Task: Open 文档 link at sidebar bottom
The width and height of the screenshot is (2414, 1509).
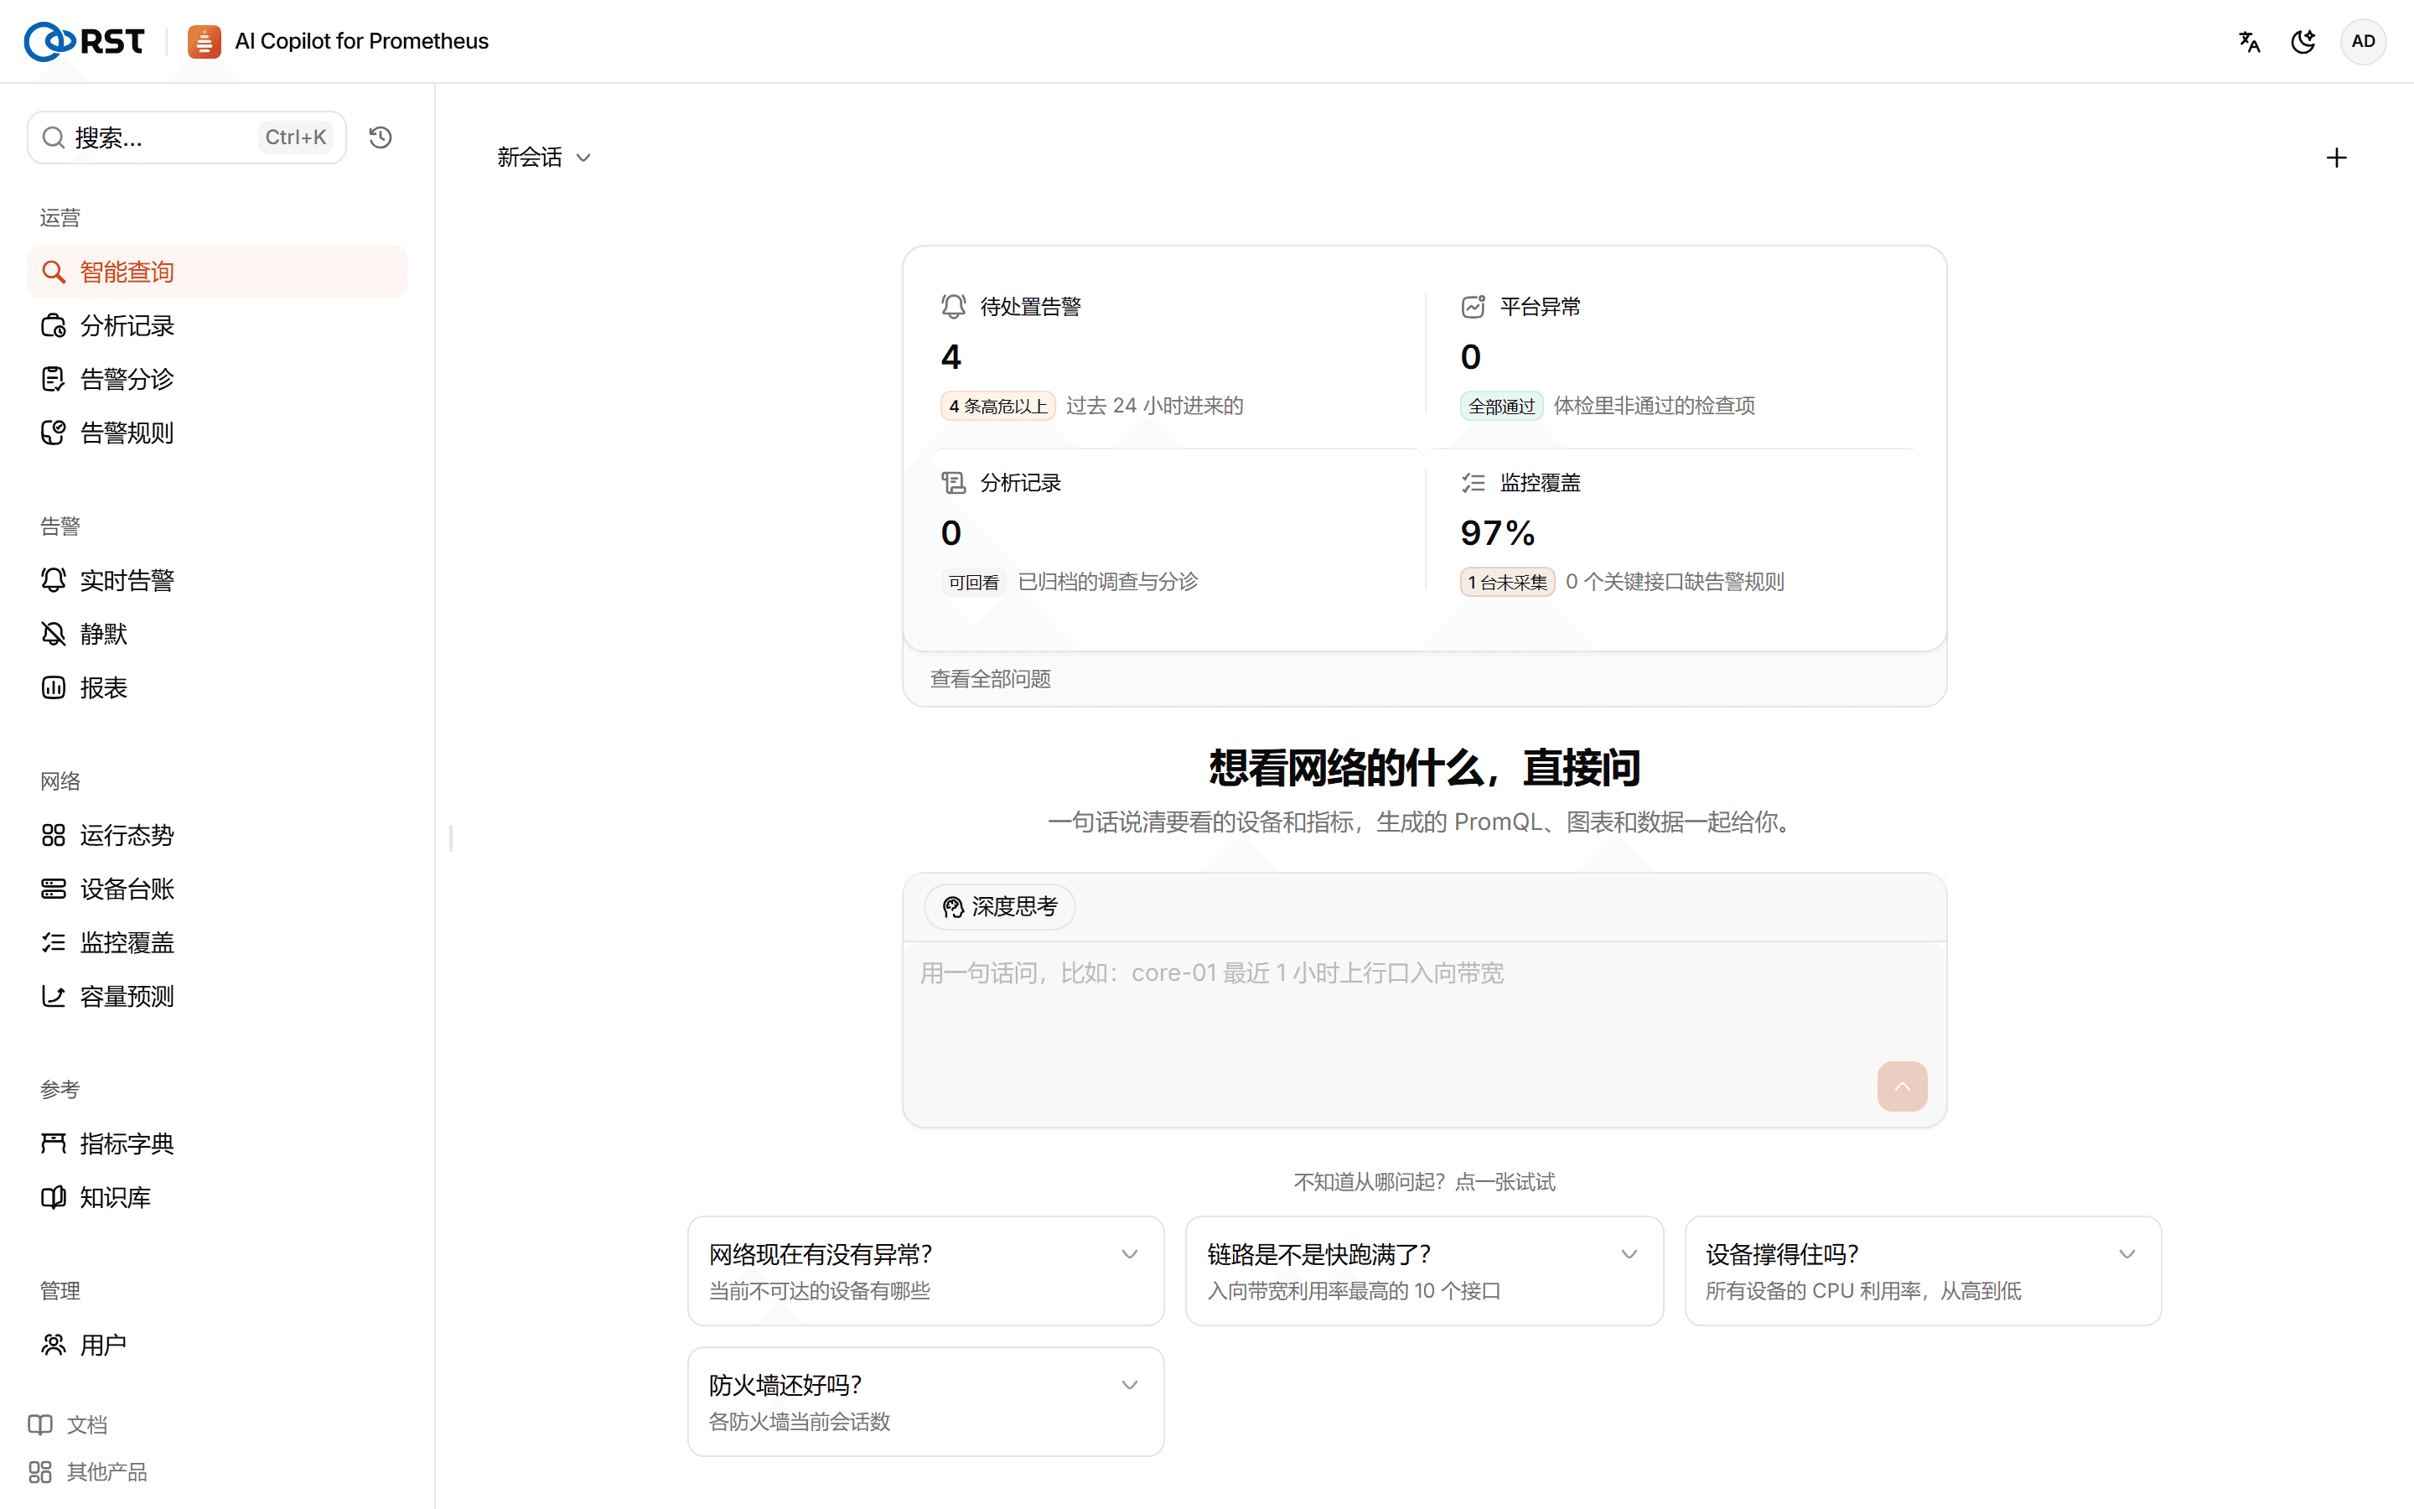Action: (68, 1424)
